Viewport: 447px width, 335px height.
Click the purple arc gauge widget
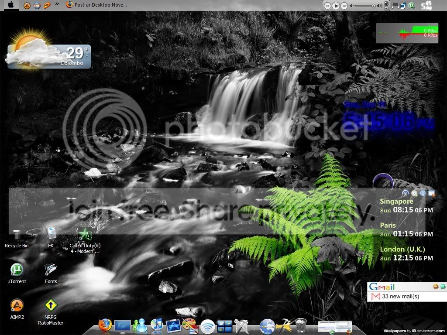coord(383,181)
